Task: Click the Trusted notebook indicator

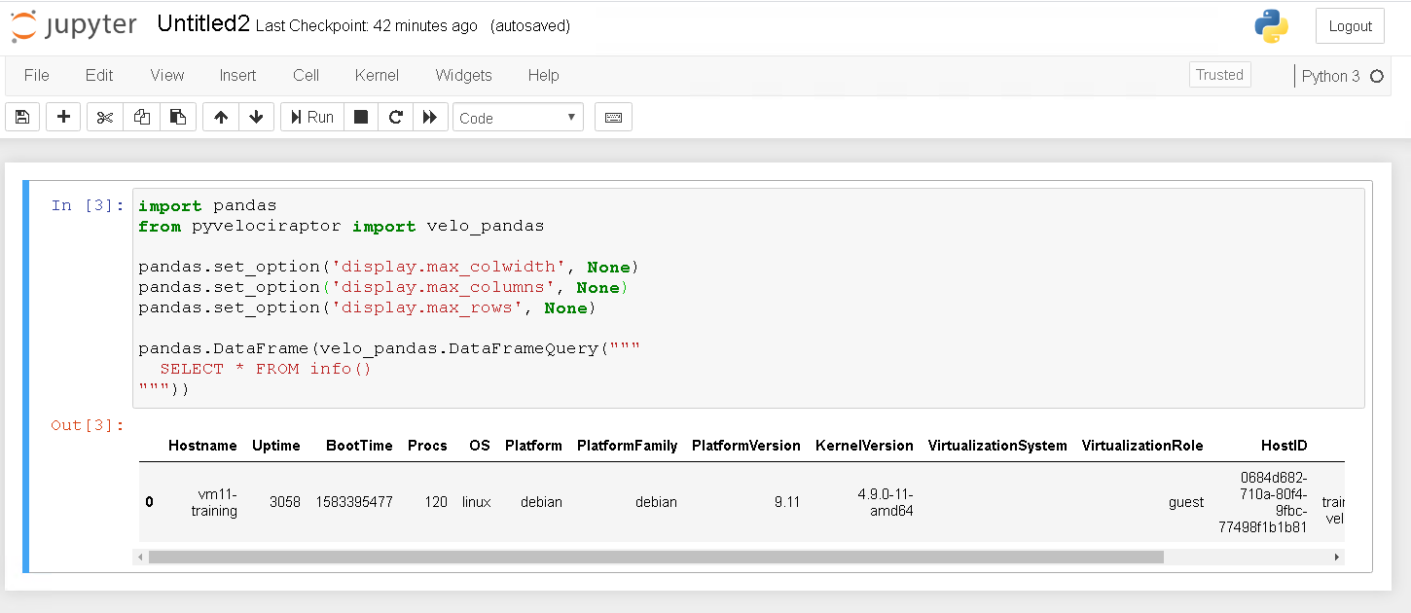Action: 1219,75
